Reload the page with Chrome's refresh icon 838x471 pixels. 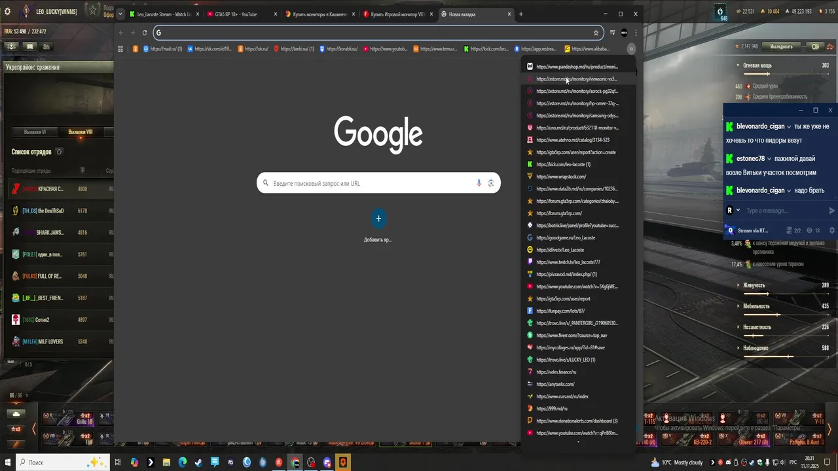145,33
